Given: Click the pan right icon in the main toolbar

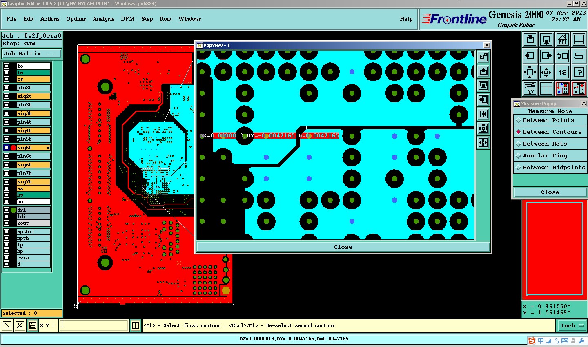Looking at the screenshot, I should coord(546,56).
